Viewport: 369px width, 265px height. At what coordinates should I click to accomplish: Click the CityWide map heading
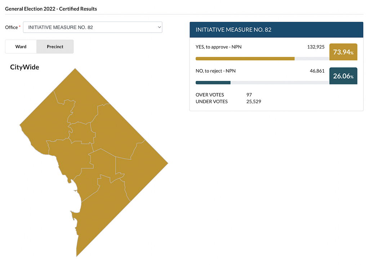tap(25, 67)
